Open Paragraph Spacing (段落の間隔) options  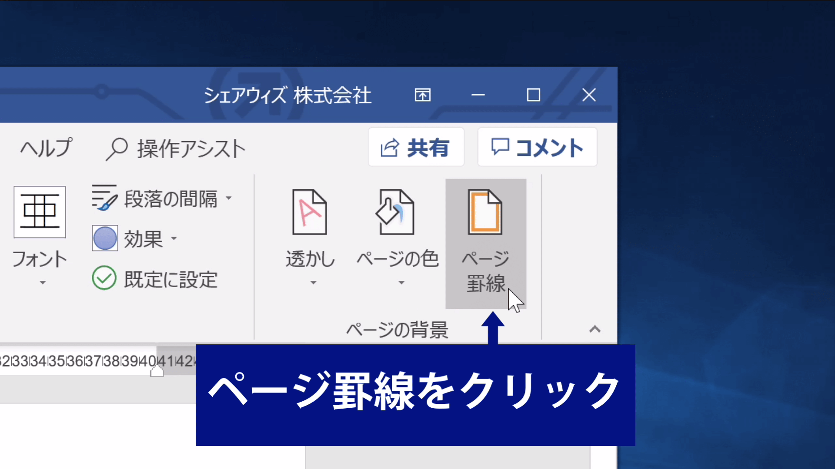point(162,198)
